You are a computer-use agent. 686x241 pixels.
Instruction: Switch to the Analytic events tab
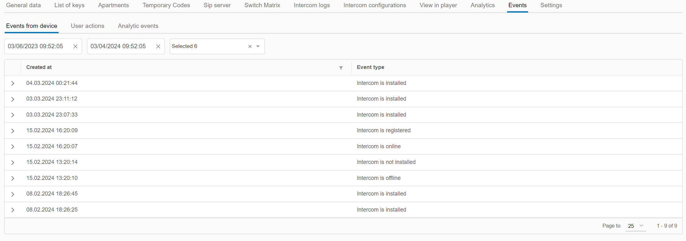coord(138,26)
